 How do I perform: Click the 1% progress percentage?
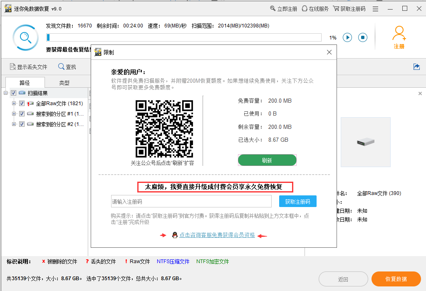click(x=333, y=38)
